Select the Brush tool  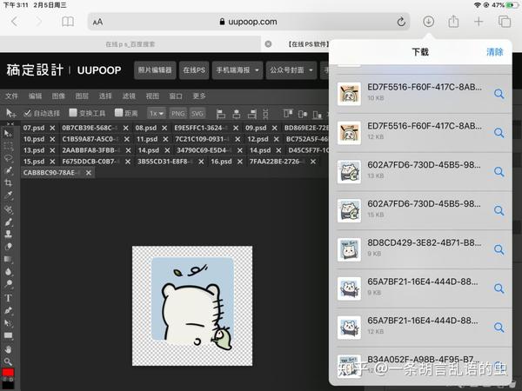(9, 222)
